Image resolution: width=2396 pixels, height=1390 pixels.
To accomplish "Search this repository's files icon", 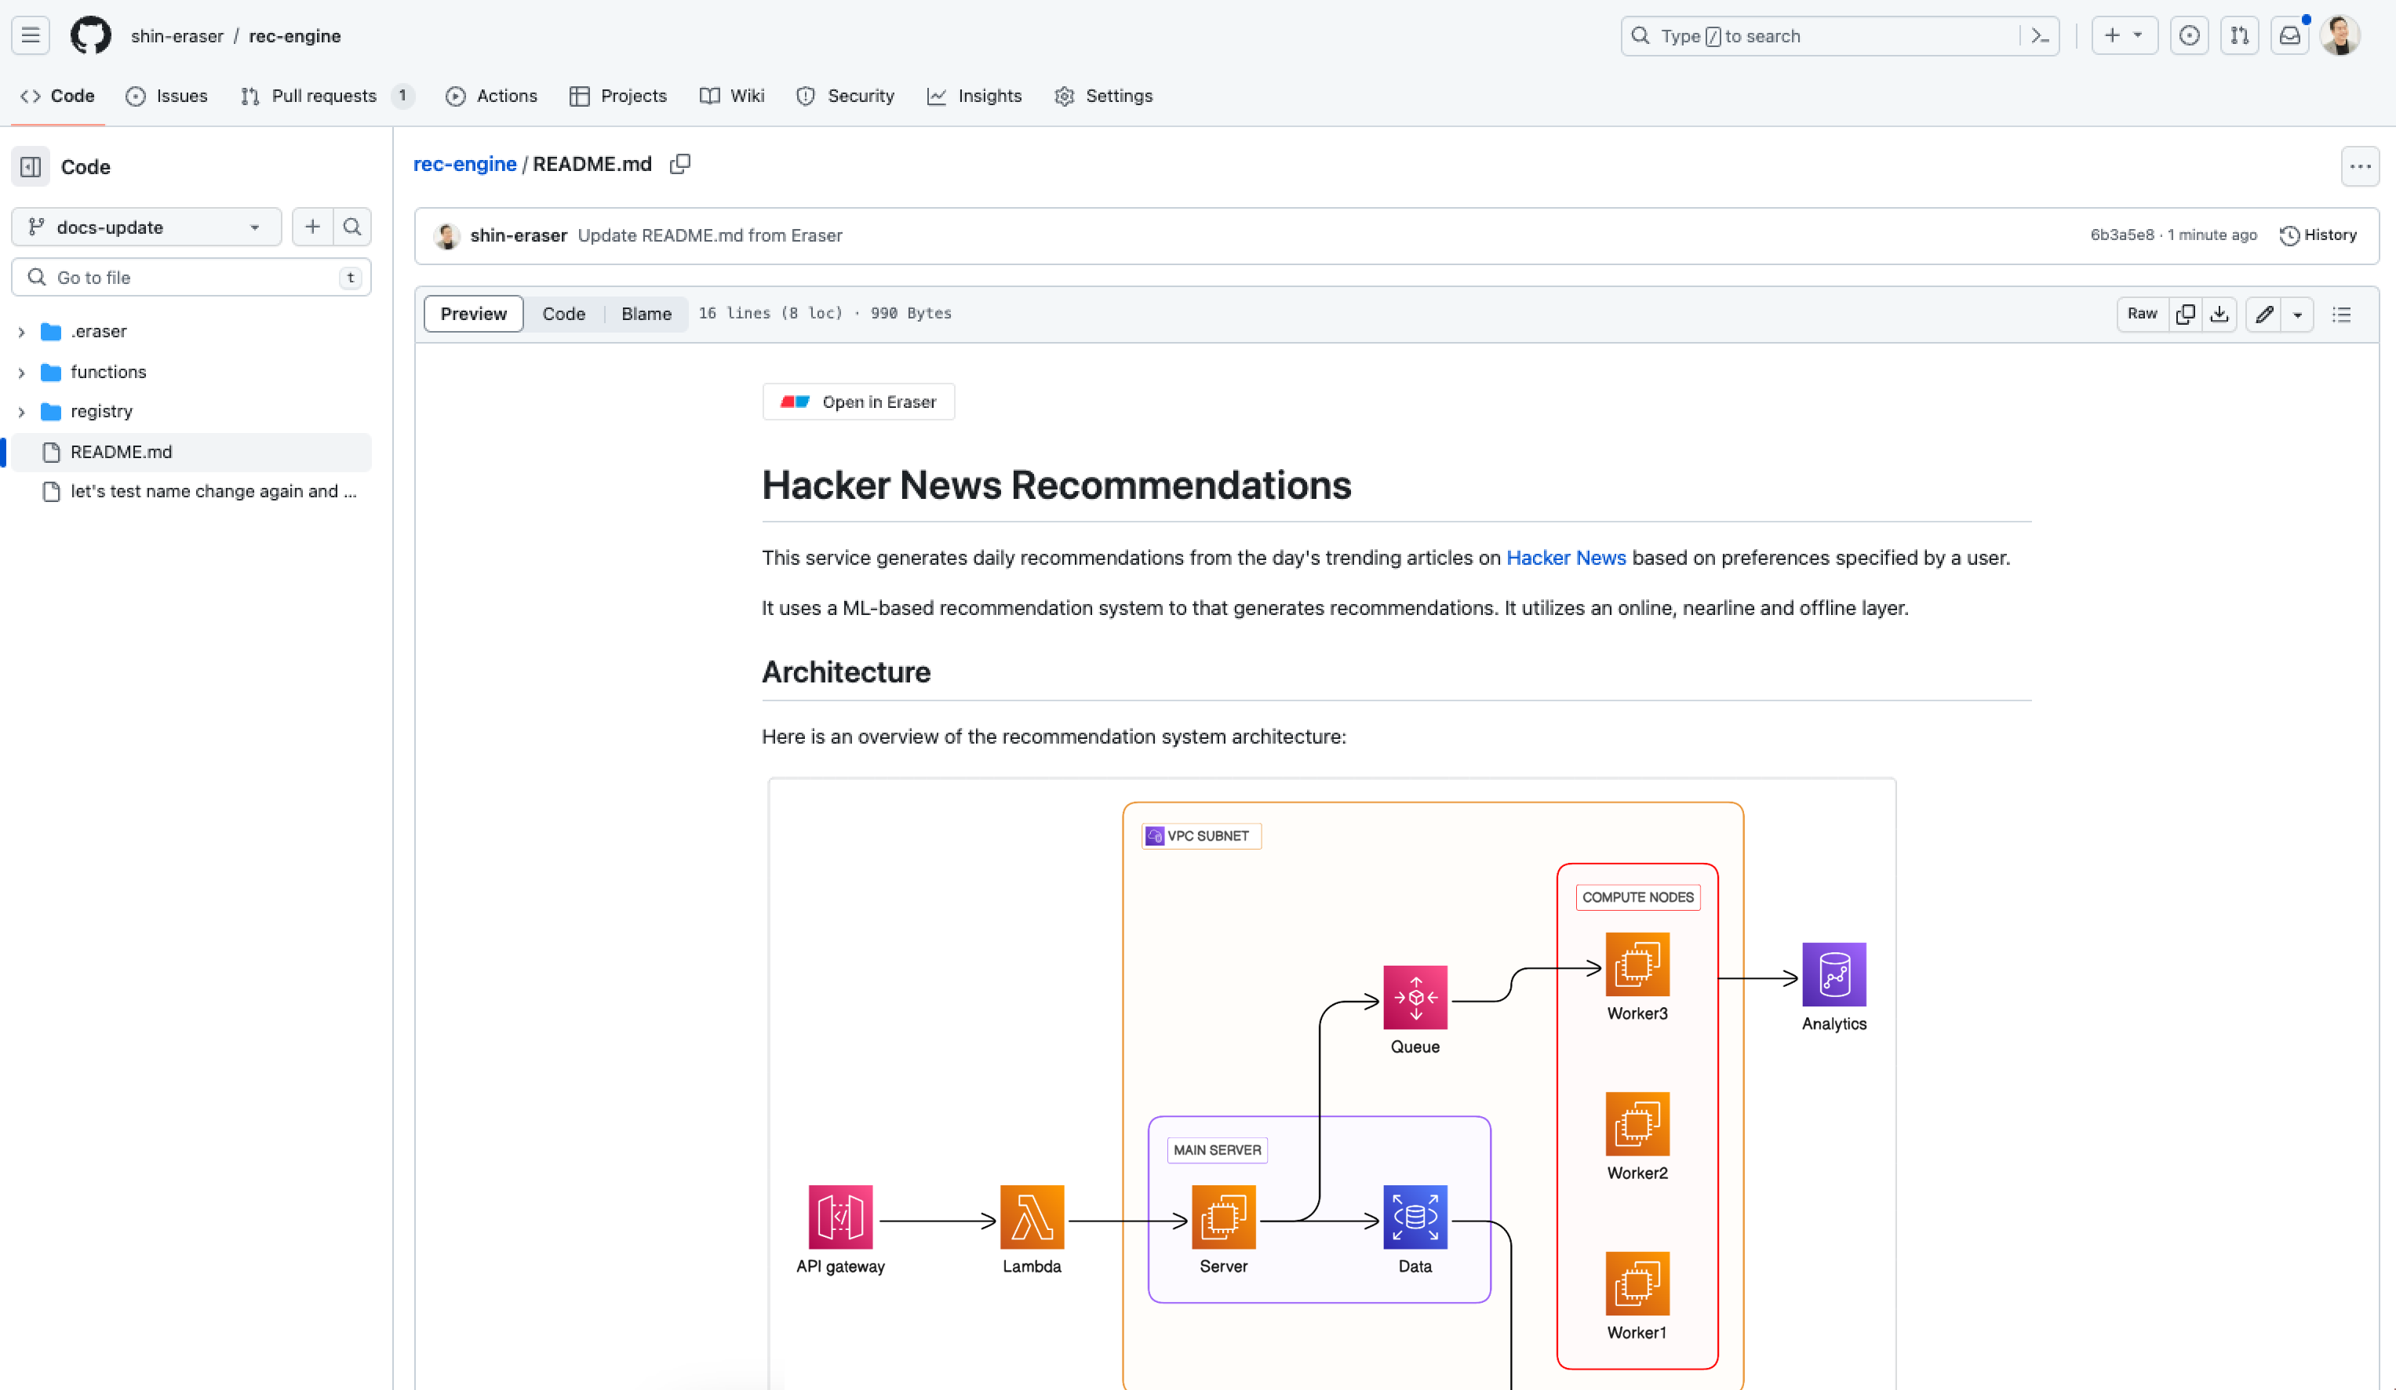I will tap(351, 227).
